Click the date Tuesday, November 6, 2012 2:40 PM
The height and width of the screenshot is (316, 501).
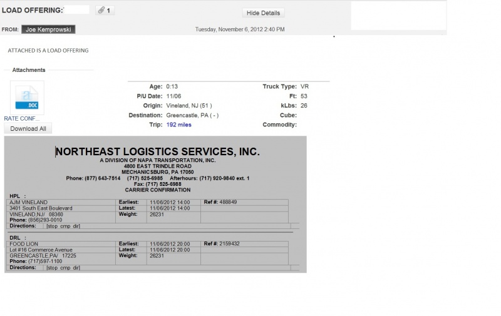point(240,29)
